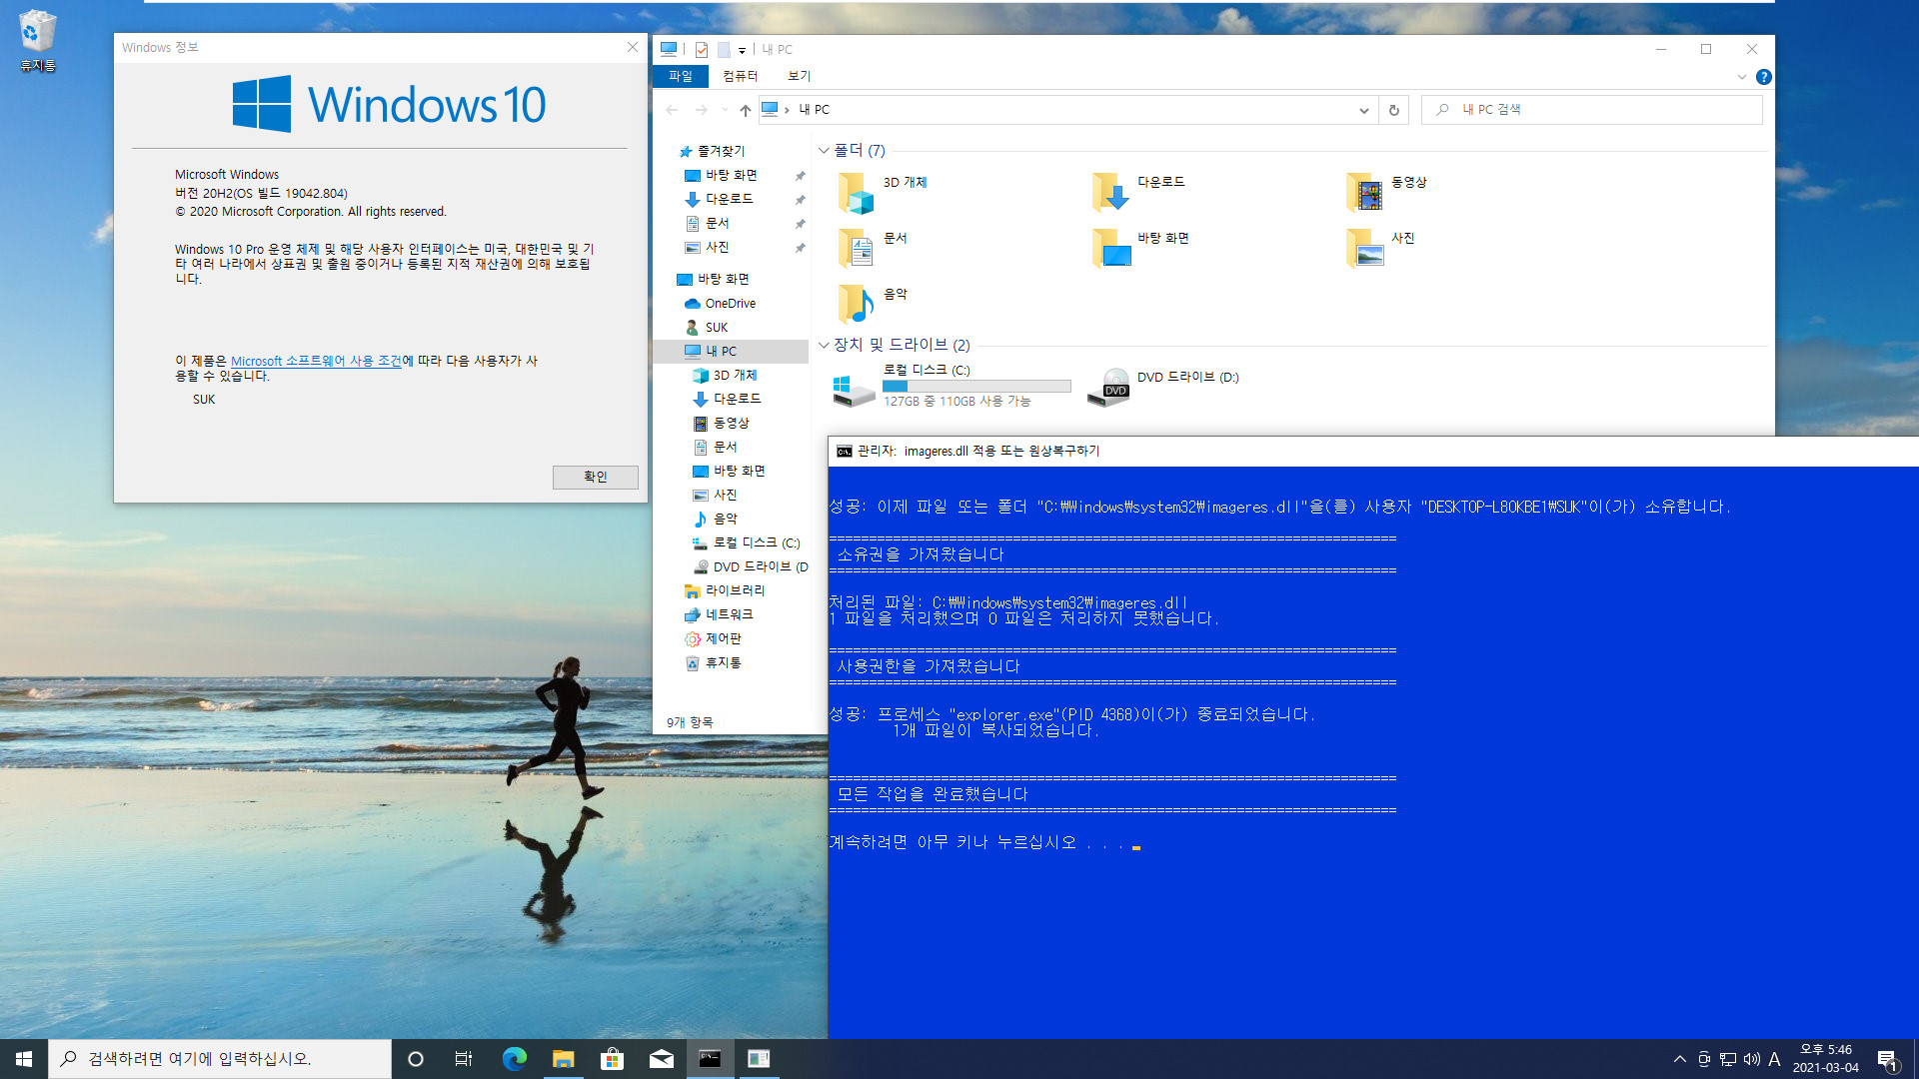The height and width of the screenshot is (1079, 1919).
Task: Click 내 PC in the address bar
Action: click(x=814, y=110)
